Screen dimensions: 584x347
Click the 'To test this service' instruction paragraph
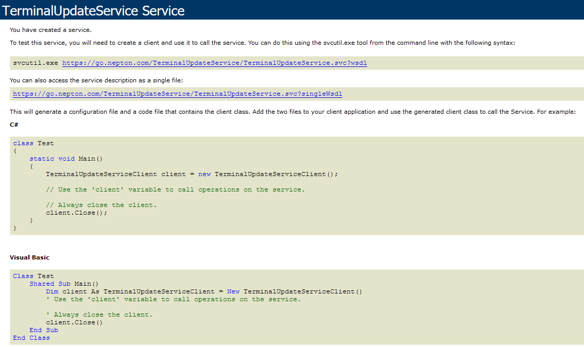[262, 43]
